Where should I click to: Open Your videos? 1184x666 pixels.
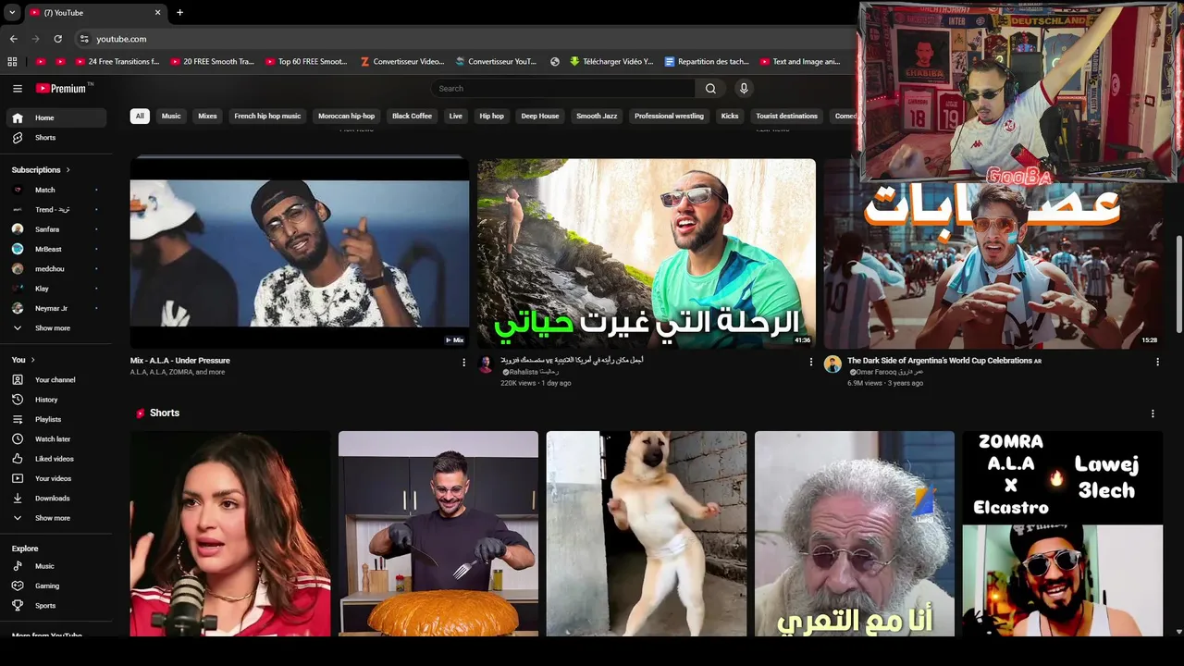(x=56, y=478)
